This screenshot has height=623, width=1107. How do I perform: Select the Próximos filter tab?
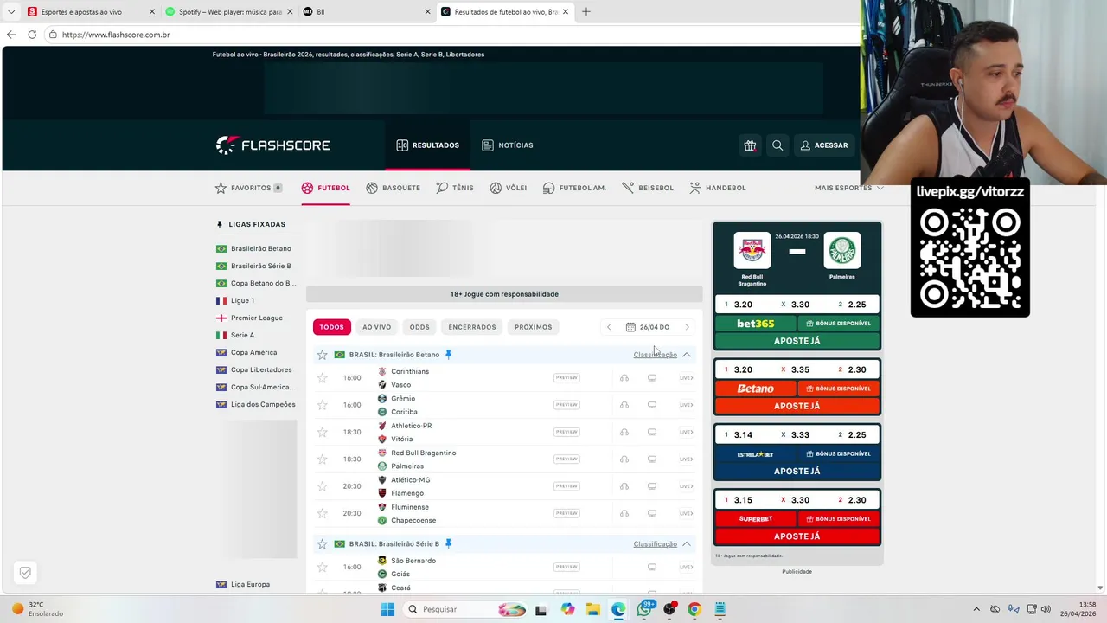click(534, 327)
